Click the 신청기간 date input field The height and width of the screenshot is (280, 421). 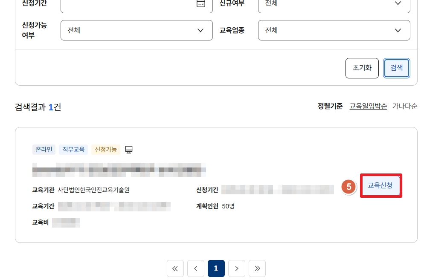click(128, 4)
